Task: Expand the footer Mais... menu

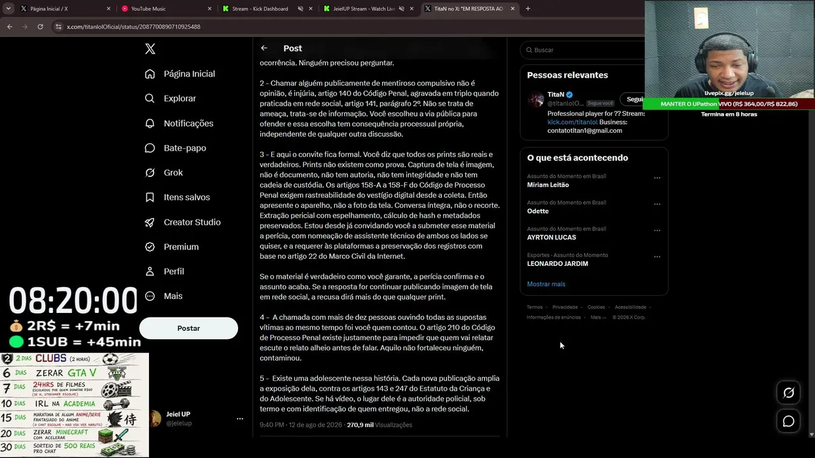Action: tap(599, 317)
